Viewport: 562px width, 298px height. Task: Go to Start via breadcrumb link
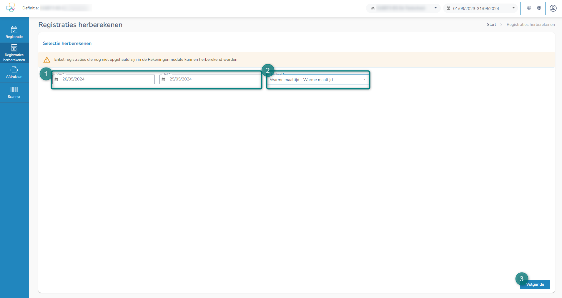pos(491,25)
